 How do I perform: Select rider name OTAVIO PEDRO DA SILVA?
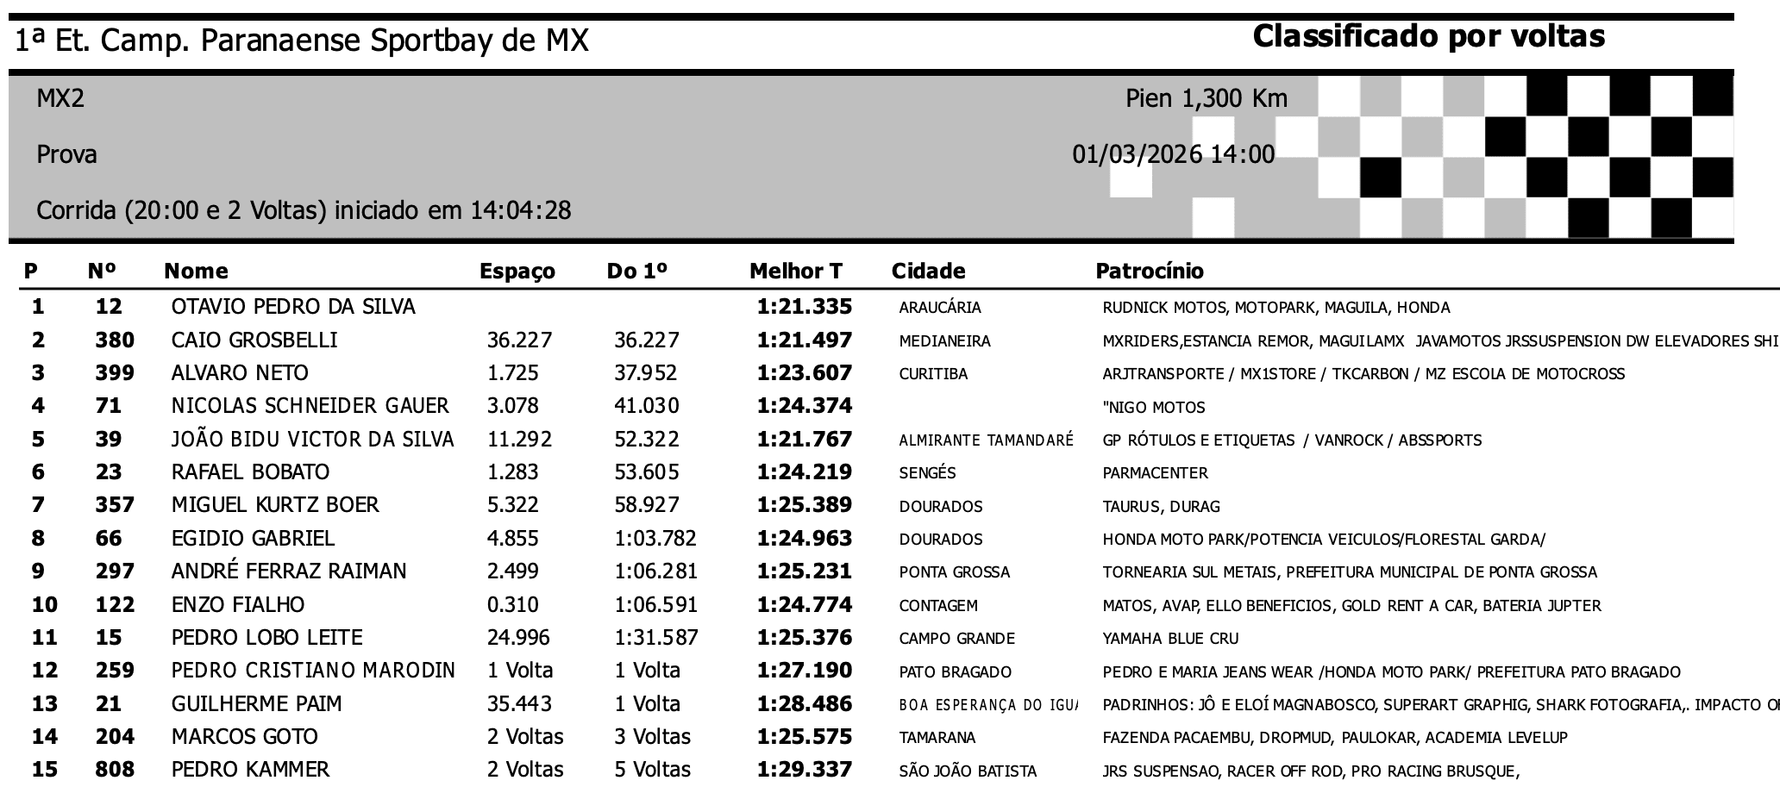click(x=293, y=307)
